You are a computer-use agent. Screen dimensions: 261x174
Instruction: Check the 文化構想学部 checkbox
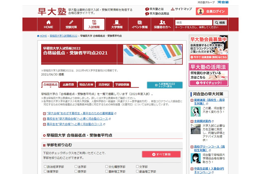pyautogui.click(x=106, y=167)
